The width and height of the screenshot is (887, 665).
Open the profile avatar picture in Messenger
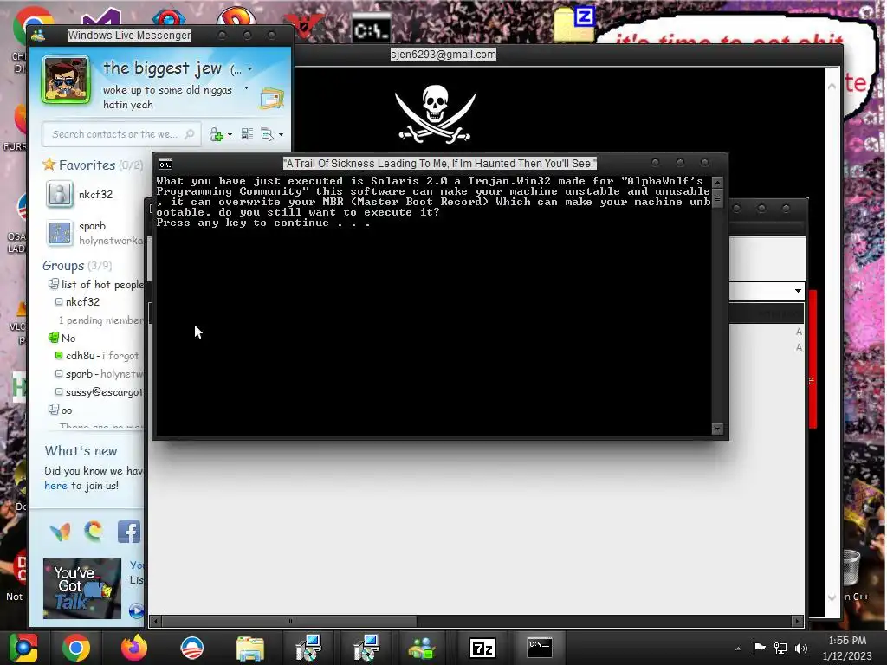66,79
